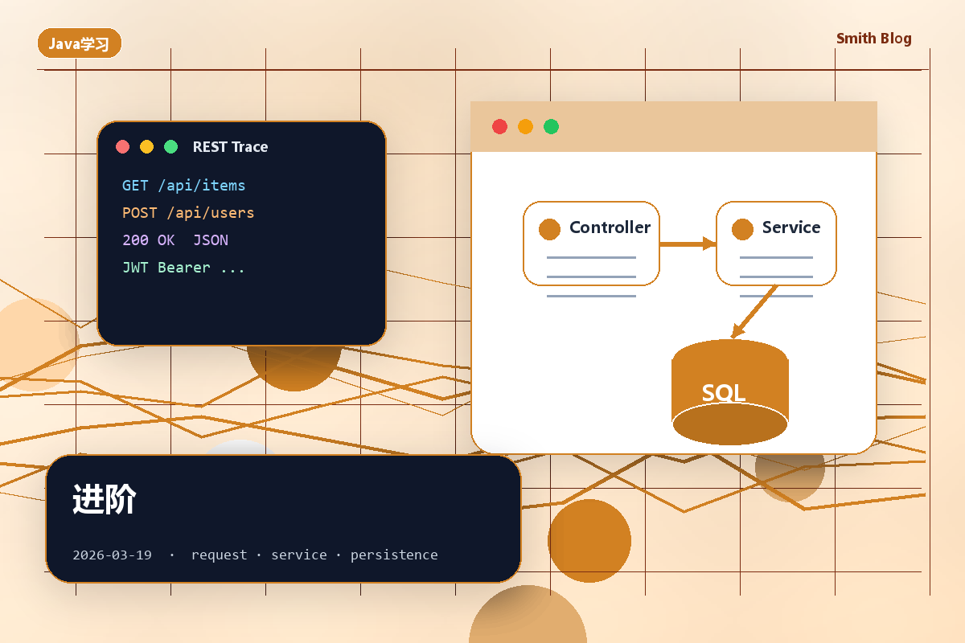The image size is (965, 643).
Task: Click the green dot in REST Trace window
Action: [x=170, y=146]
